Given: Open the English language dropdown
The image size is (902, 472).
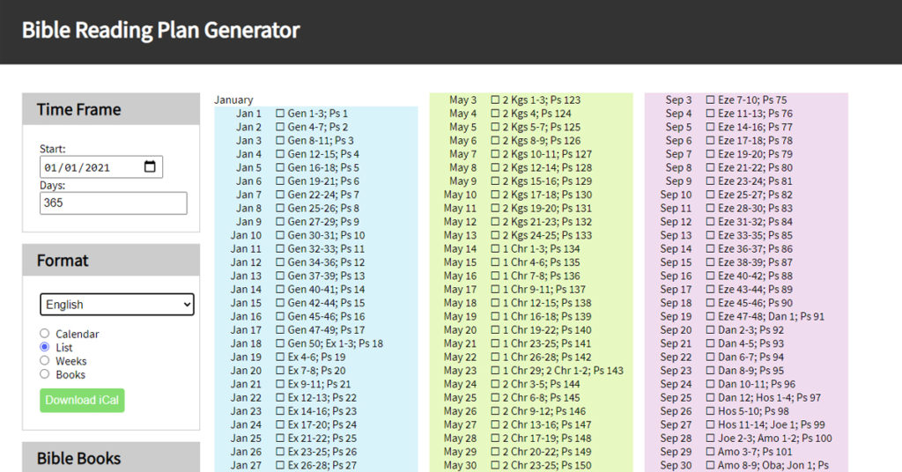Looking at the screenshot, I should pyautogui.click(x=116, y=305).
